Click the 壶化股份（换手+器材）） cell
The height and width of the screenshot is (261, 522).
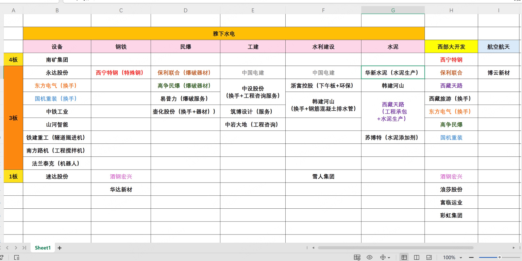point(186,111)
